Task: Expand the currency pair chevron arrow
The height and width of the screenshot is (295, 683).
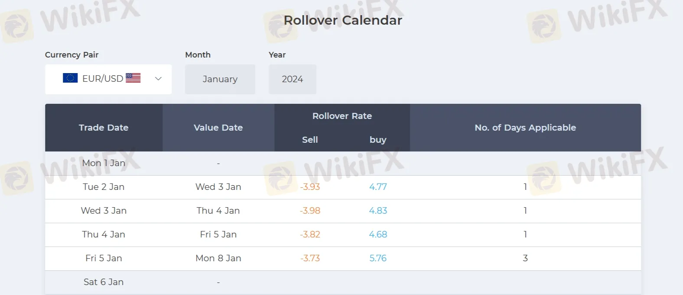Action: tap(158, 79)
